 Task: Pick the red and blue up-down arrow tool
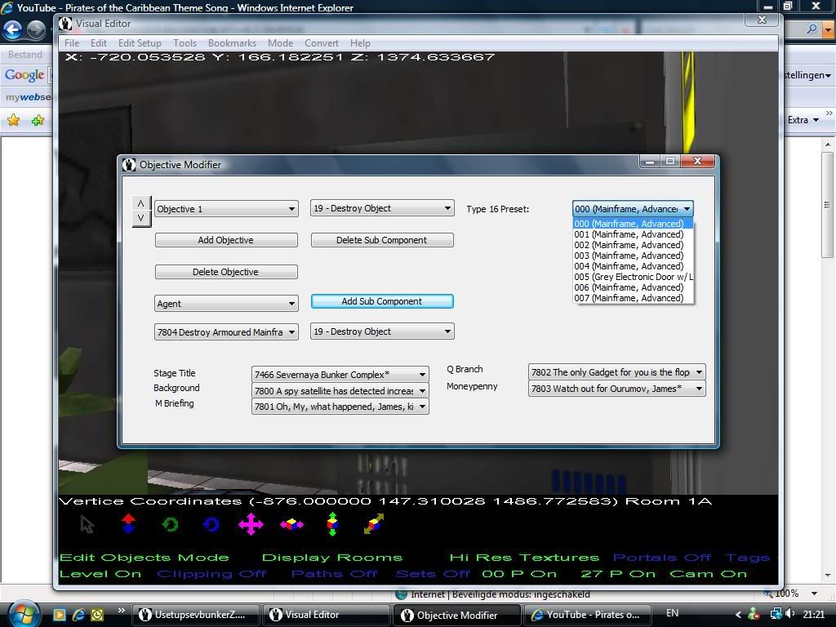[x=128, y=523]
